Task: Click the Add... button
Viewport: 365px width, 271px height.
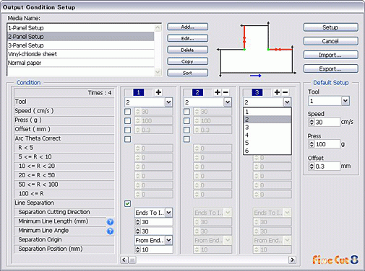Action: (x=188, y=27)
